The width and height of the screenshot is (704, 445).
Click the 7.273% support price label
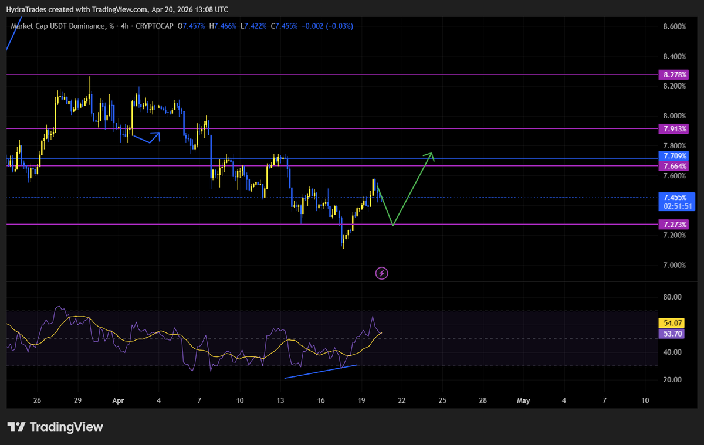673,224
